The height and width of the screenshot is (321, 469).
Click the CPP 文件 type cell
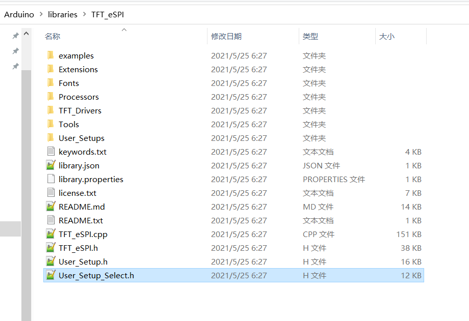pos(319,234)
